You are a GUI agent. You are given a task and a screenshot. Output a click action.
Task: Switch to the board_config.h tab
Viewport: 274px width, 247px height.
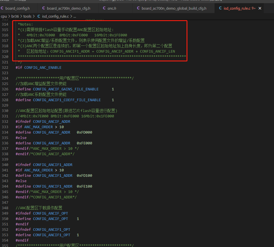(x=18, y=8)
